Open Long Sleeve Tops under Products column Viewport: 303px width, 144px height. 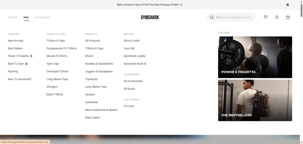click(x=96, y=87)
